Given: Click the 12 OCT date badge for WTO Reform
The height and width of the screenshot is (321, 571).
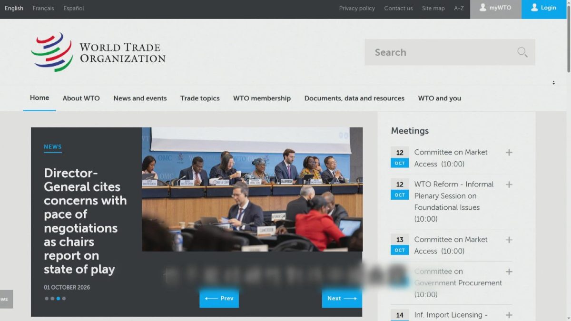Looking at the screenshot, I should click(400, 189).
